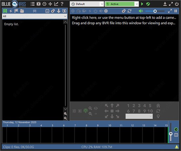Show flagged clips with the flag icon
This screenshot has height=151, width=181.
click(16, 11)
